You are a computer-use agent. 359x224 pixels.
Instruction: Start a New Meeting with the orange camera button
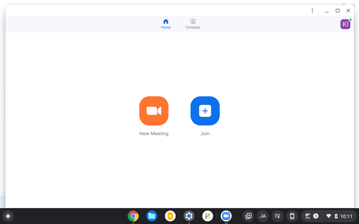click(154, 111)
